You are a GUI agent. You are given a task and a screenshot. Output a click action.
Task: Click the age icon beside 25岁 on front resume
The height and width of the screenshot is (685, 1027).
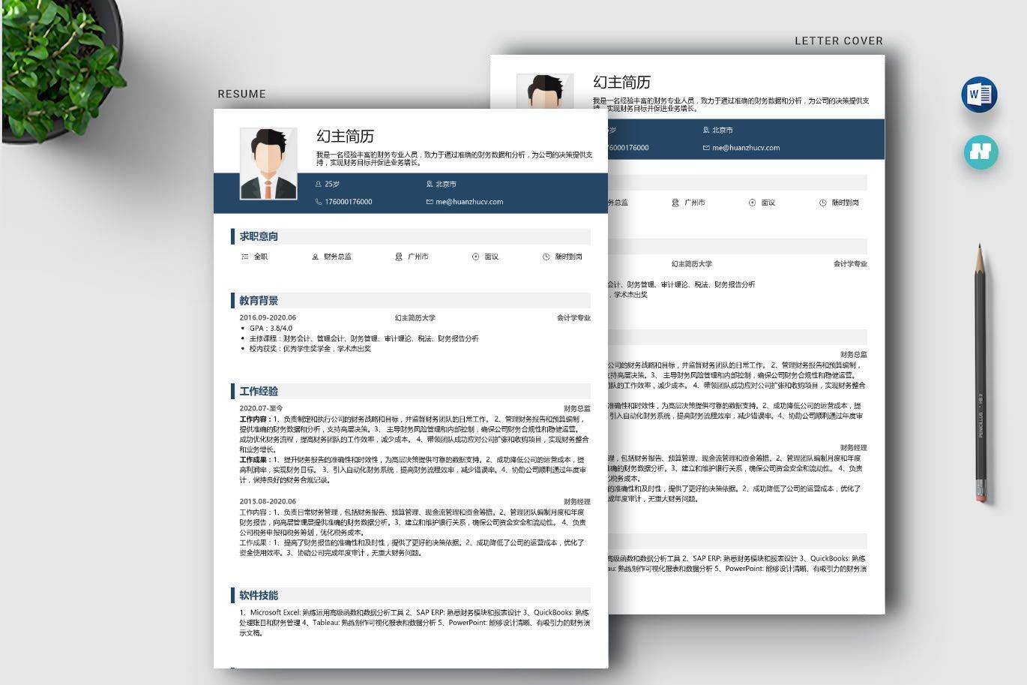[319, 184]
